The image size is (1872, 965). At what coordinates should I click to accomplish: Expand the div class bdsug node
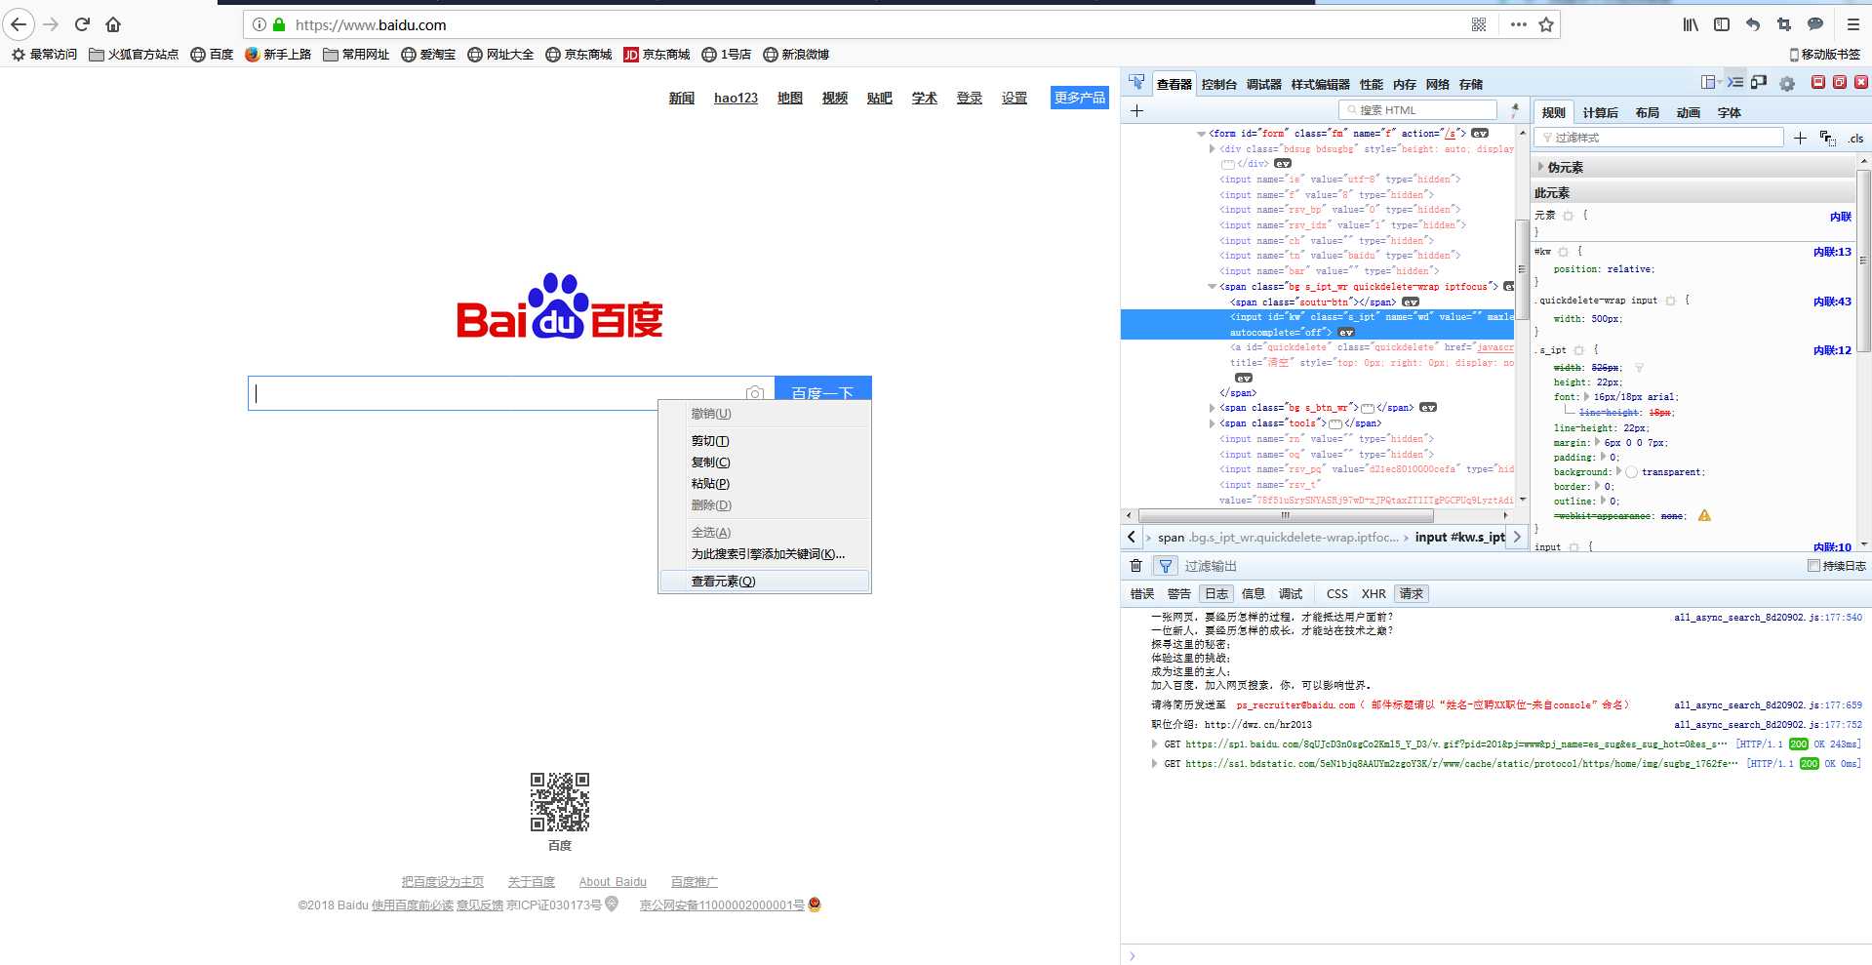[x=1213, y=149]
